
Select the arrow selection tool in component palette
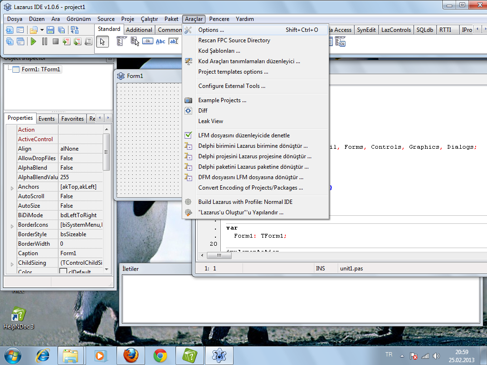(103, 42)
